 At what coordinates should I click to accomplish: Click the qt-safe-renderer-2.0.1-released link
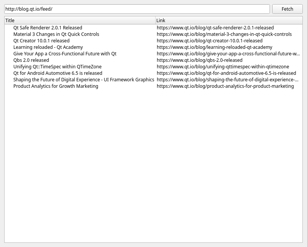[x=215, y=27]
